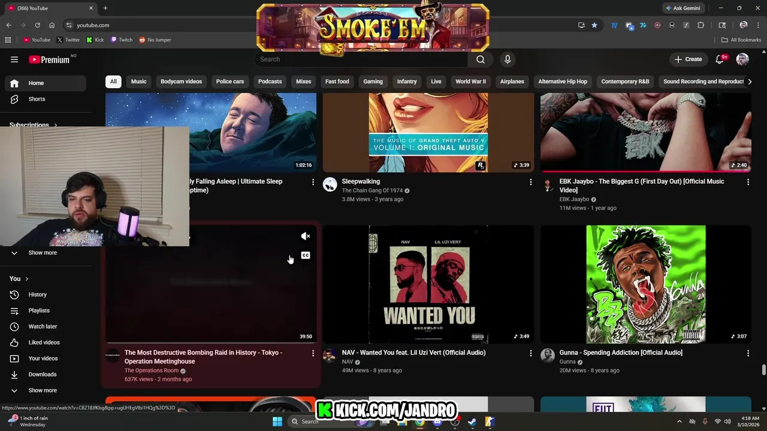
Task: Open the Sleepwalking video options menu
Action: pos(530,182)
